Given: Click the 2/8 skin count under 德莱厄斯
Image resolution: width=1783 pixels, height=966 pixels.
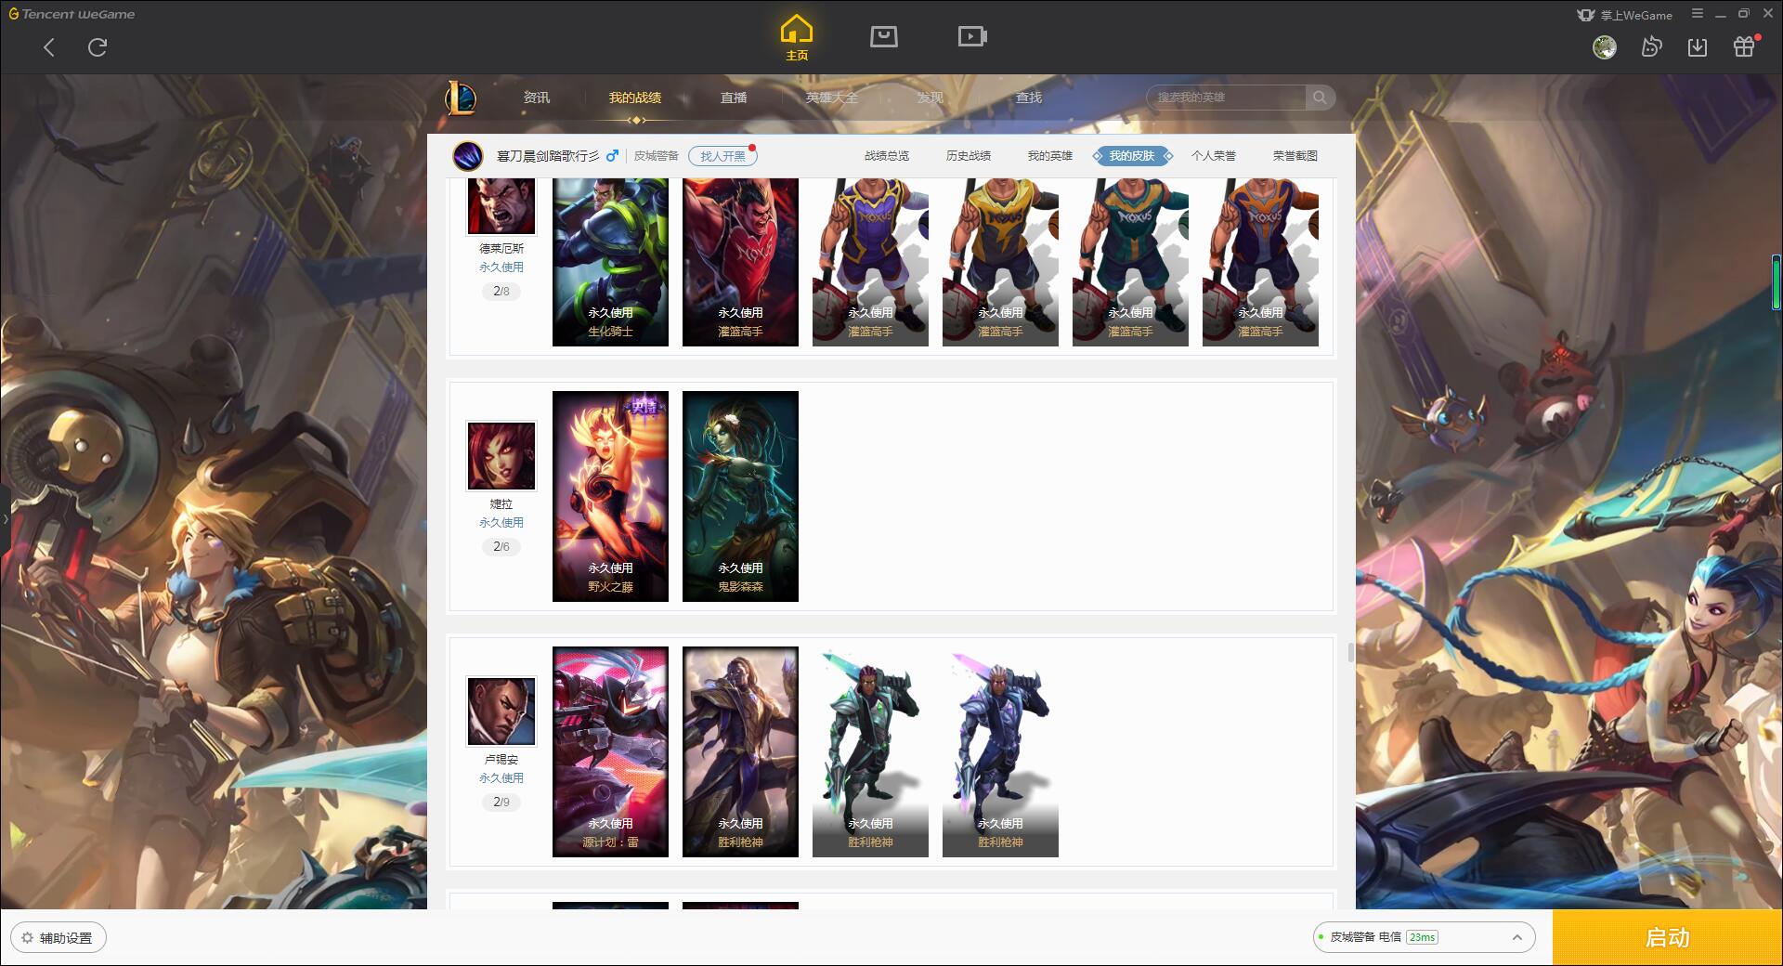Looking at the screenshot, I should 501,292.
